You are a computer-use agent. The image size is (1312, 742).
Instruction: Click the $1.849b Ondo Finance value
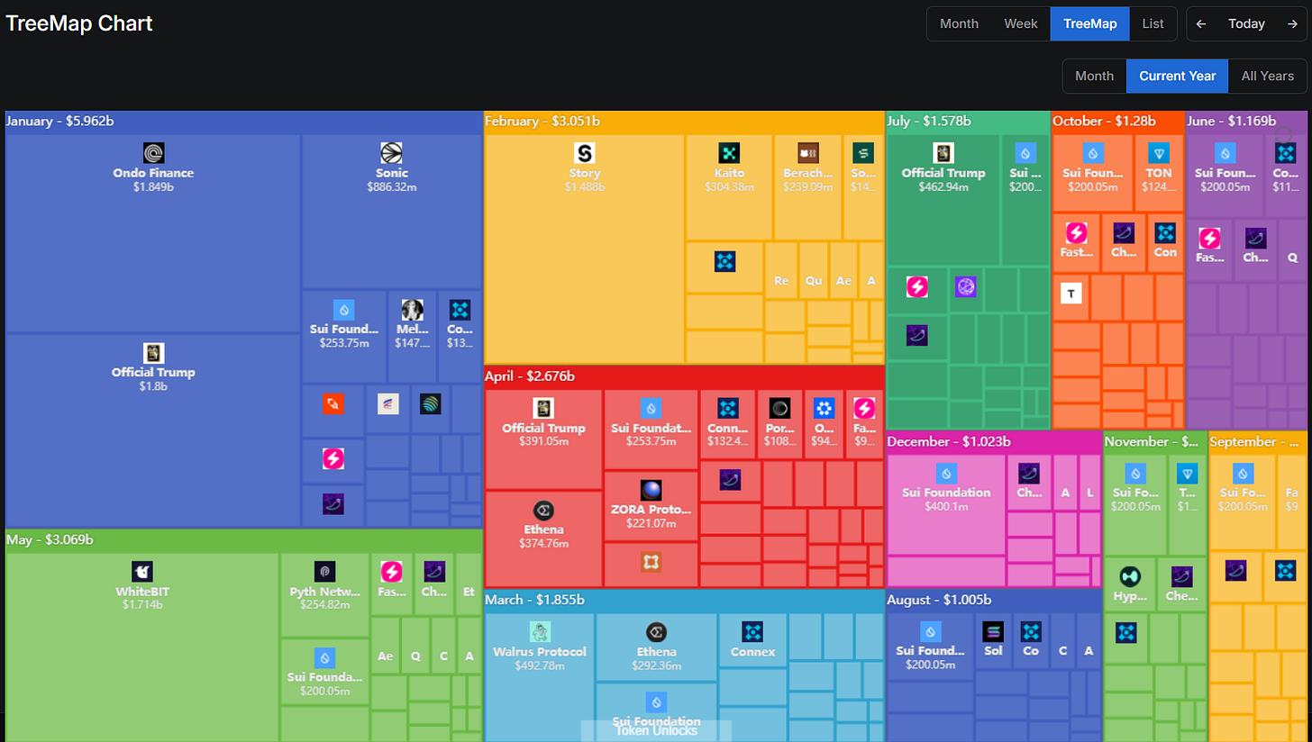click(x=153, y=187)
